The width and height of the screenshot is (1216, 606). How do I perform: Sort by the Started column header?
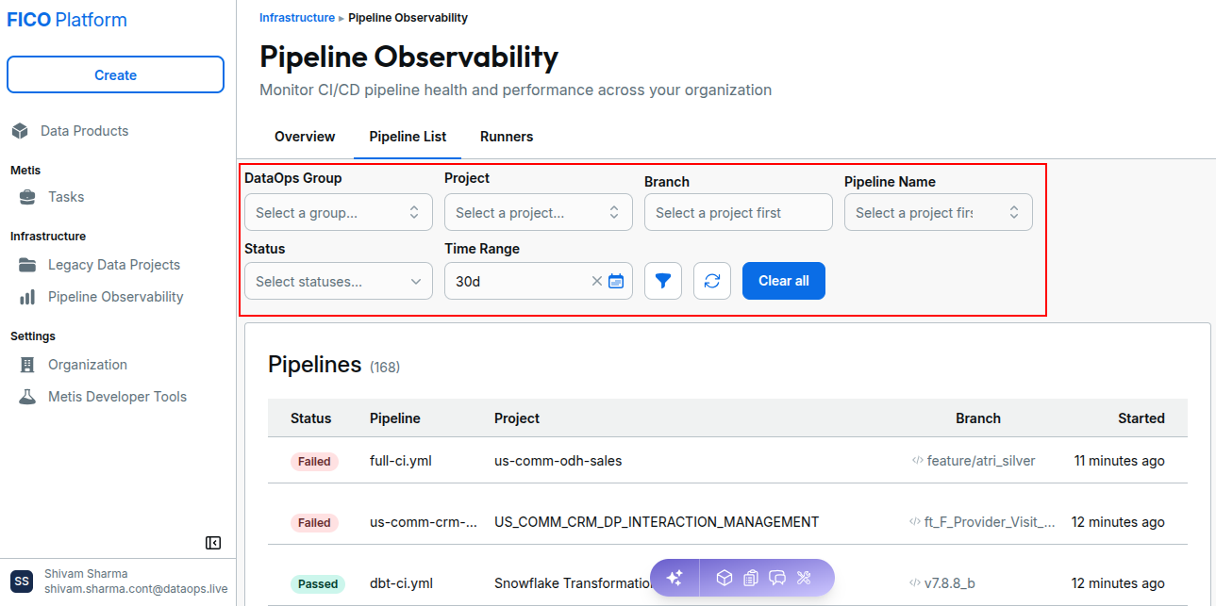1141,418
